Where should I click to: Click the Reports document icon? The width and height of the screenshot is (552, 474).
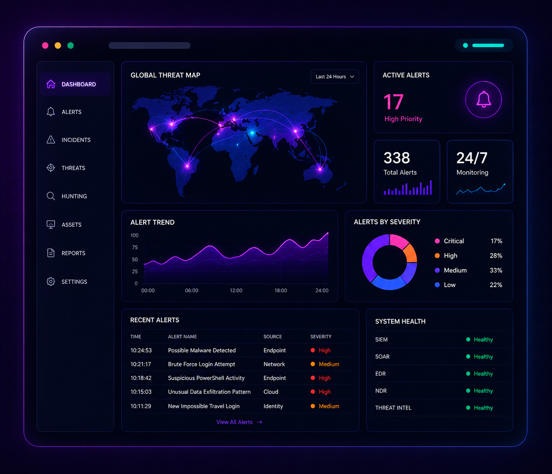pos(51,253)
